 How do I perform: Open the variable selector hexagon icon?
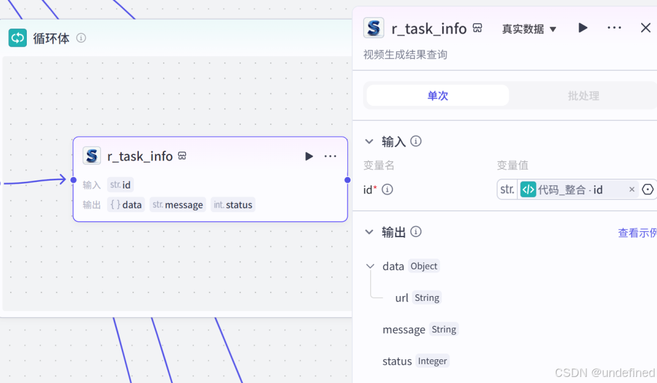tap(648, 190)
